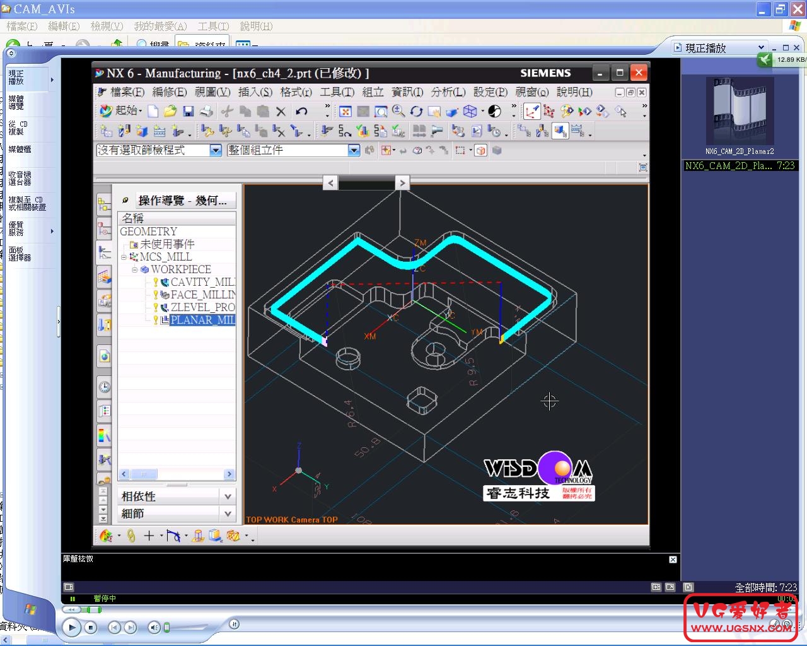Open the color palette tab in resource bar
This screenshot has width=807, height=646.
point(105,435)
